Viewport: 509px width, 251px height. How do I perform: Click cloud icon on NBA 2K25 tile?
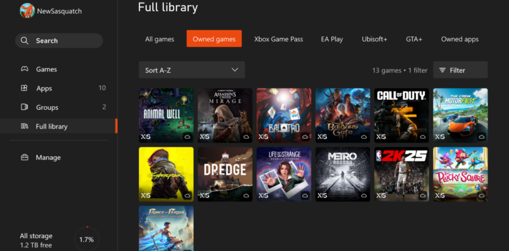point(423,196)
